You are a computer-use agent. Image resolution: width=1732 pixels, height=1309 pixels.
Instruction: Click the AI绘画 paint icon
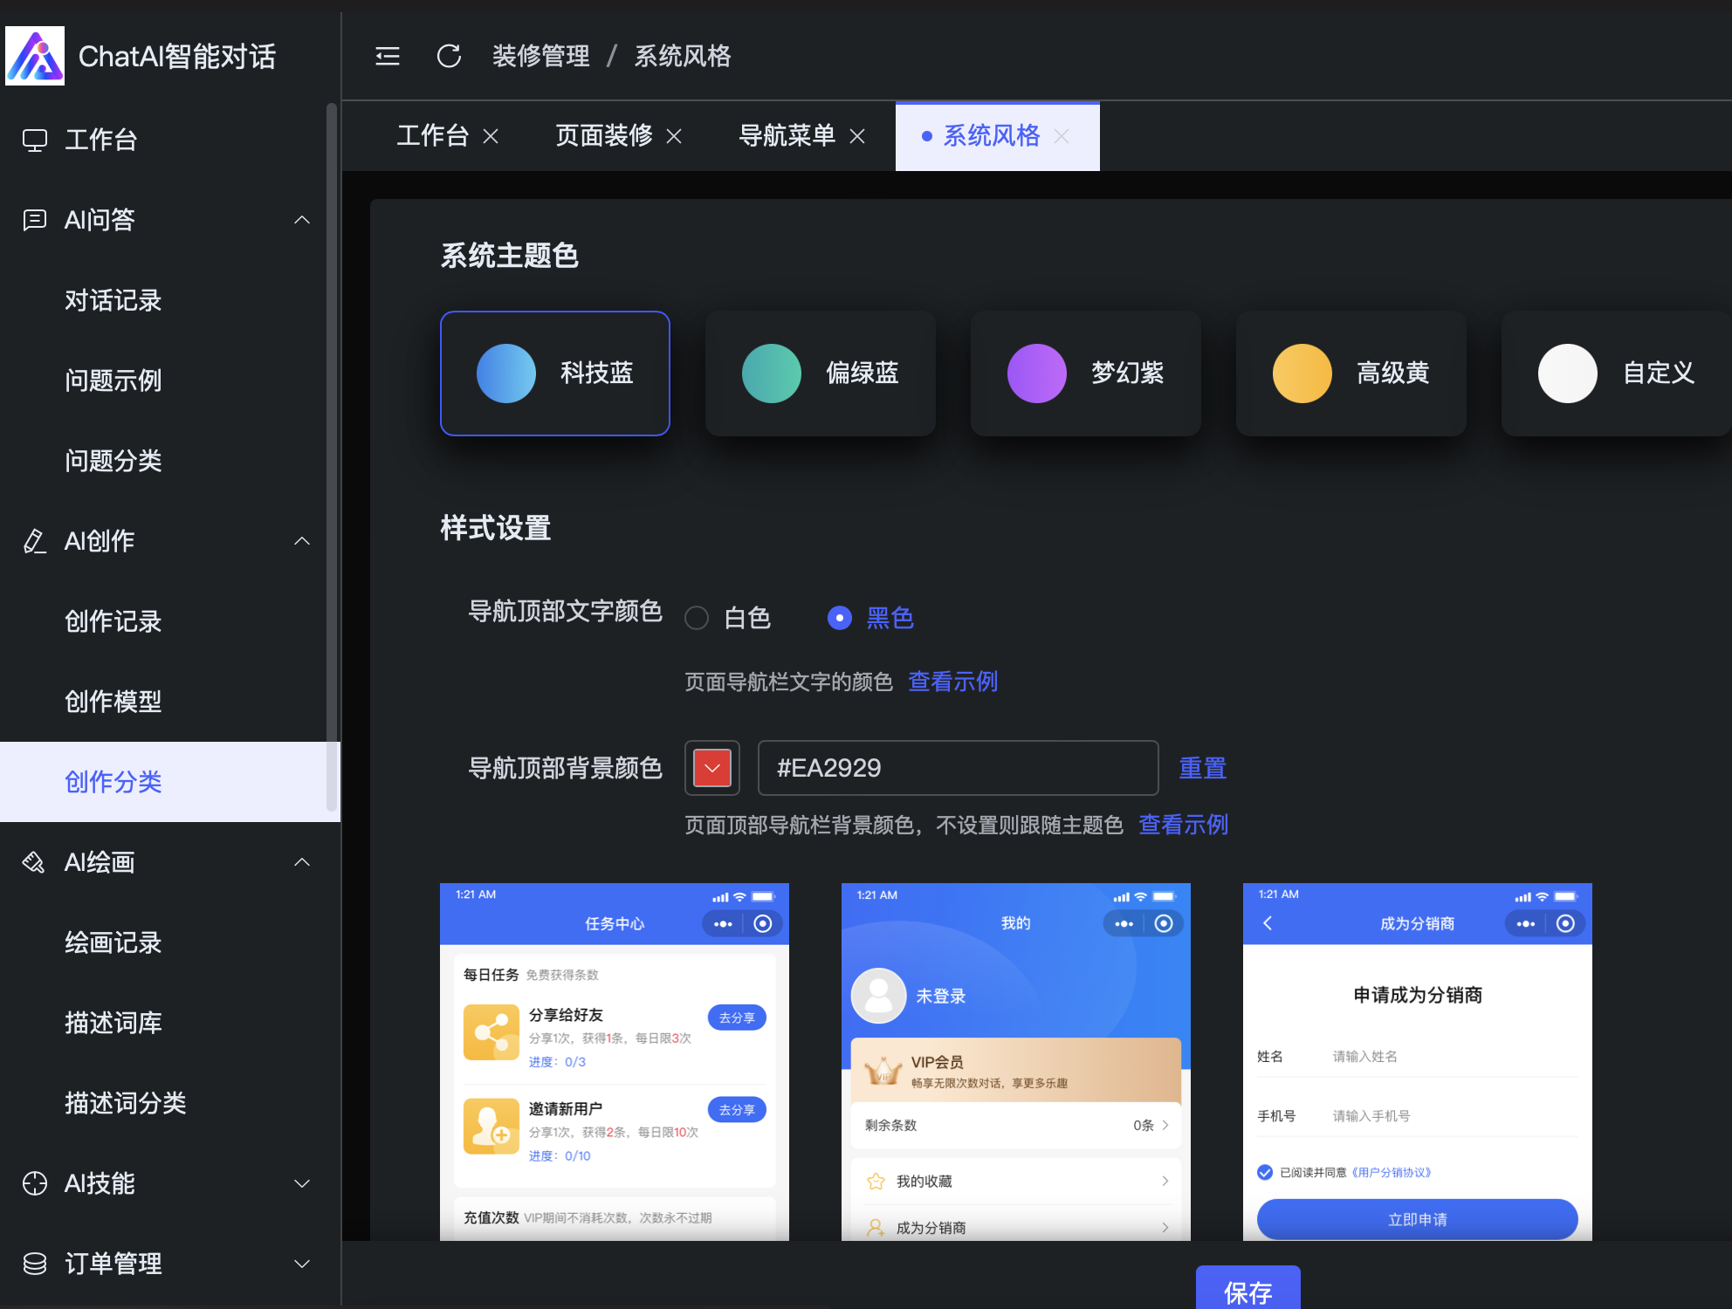pos(34,862)
